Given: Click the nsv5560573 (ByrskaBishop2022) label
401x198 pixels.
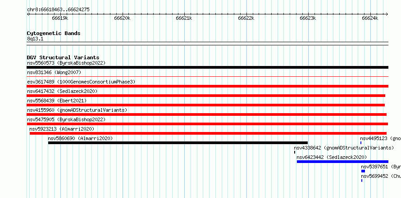Looking at the screenshot, I should click(x=66, y=63).
